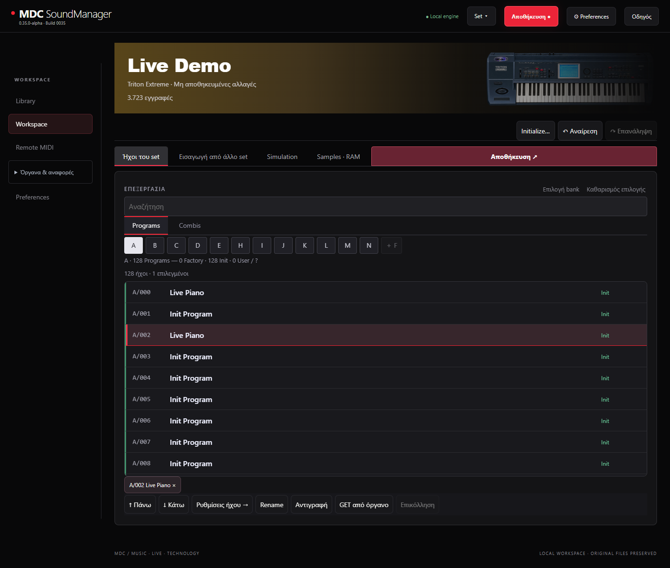Select bank A
This screenshot has width=670, height=568.
pyautogui.click(x=134, y=245)
